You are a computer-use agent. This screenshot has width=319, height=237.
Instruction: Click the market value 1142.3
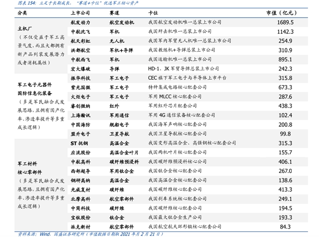coord(285,32)
